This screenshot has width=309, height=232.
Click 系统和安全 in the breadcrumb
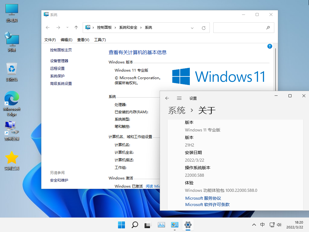128,27
